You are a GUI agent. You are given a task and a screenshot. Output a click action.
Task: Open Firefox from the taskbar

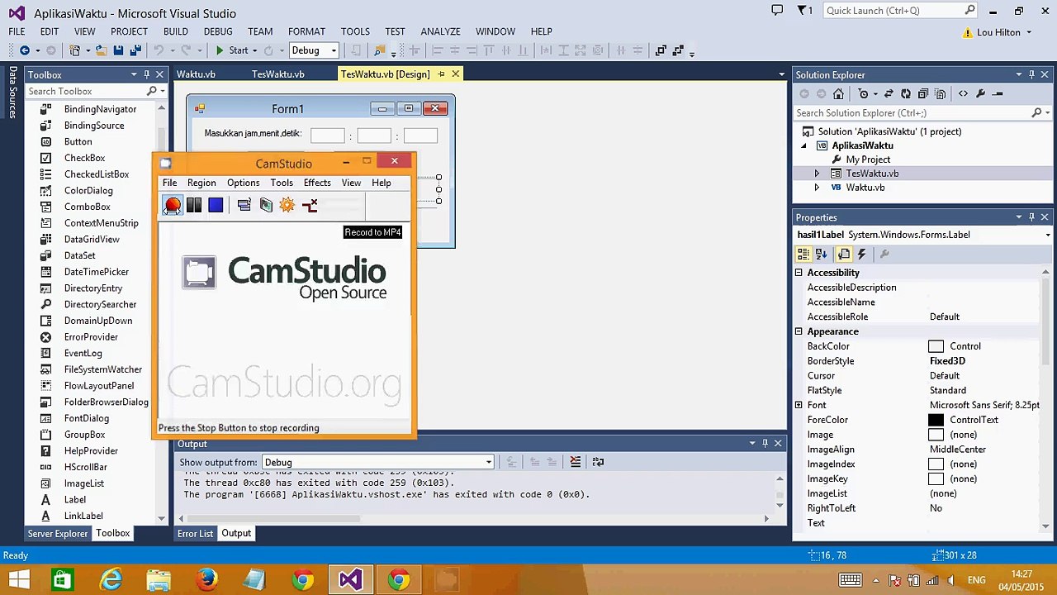point(206,580)
